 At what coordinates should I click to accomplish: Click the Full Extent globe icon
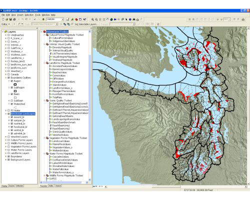pos(111,19)
